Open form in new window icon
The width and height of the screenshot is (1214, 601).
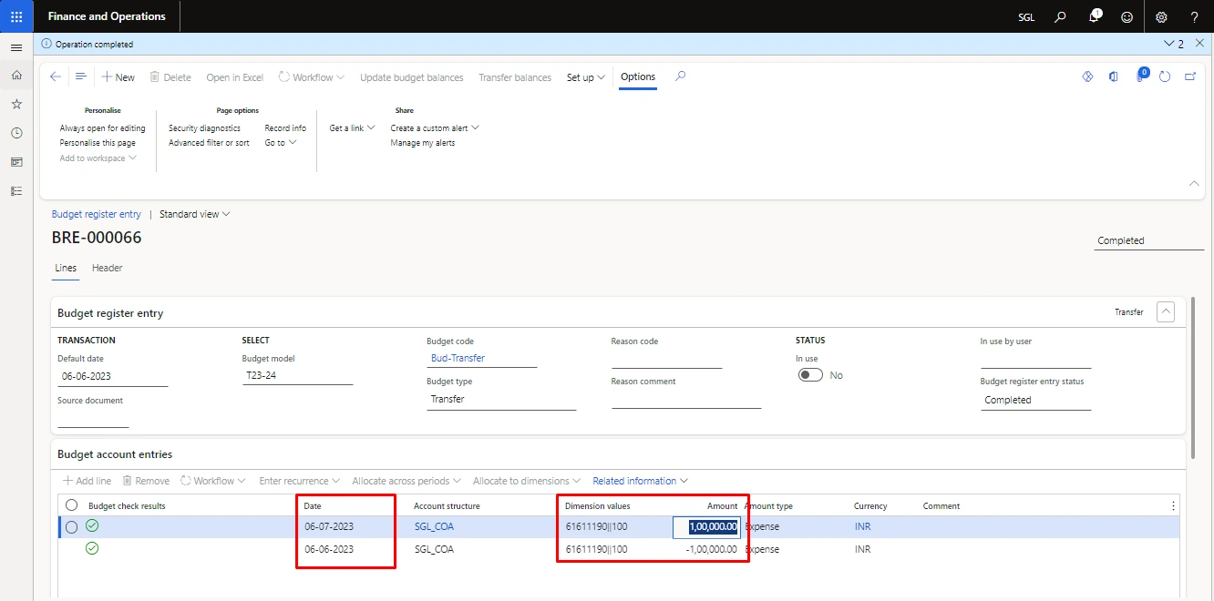pyautogui.click(x=1190, y=77)
